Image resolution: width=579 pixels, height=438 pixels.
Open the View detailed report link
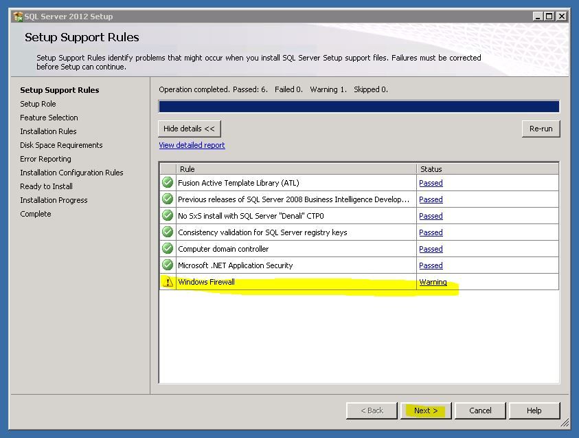192,145
